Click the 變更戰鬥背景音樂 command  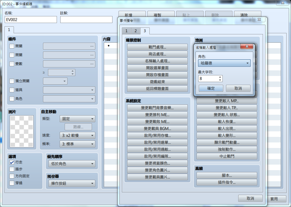coord(157,108)
